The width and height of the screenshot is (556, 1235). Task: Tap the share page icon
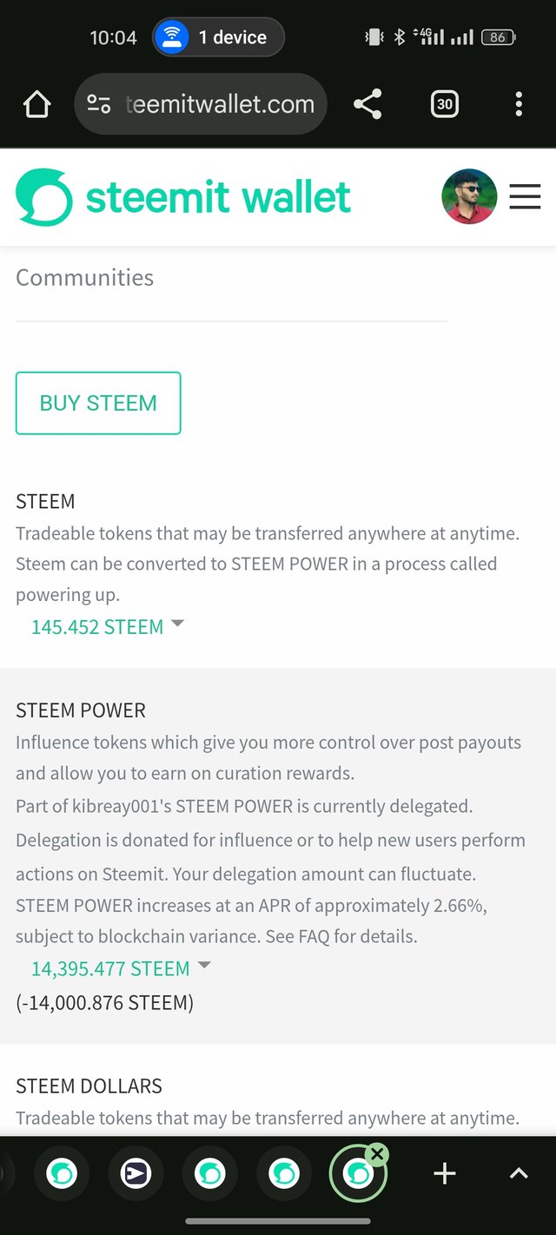coord(367,105)
